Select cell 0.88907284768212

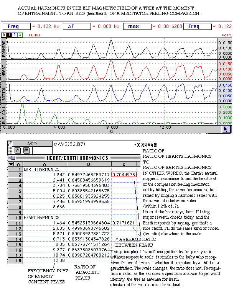[89, 255]
